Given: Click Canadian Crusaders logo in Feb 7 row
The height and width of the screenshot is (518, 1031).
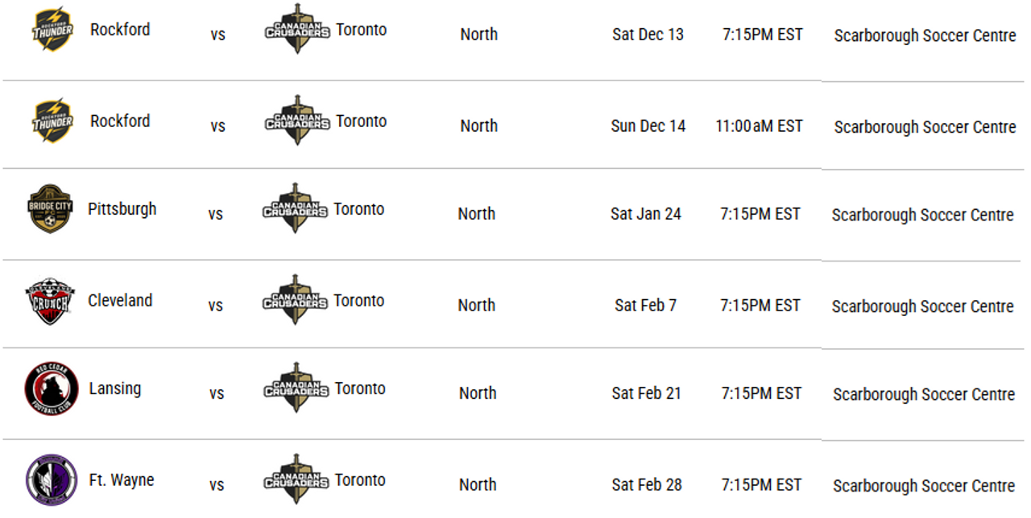Looking at the screenshot, I should click(x=295, y=301).
